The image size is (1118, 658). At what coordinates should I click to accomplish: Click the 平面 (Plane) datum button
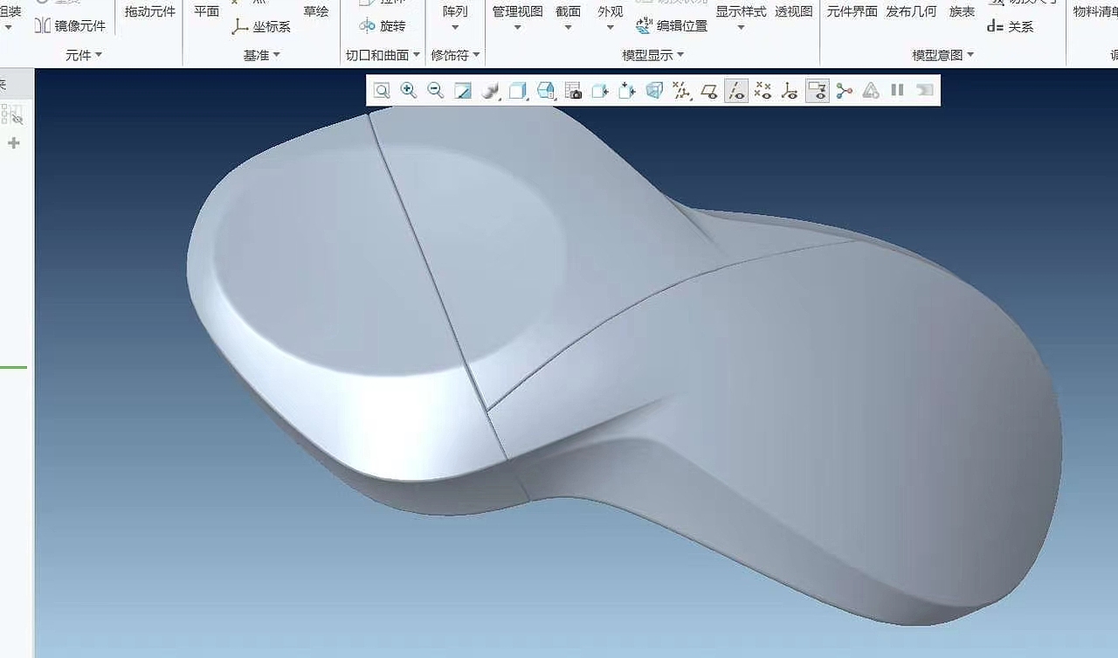pos(207,11)
